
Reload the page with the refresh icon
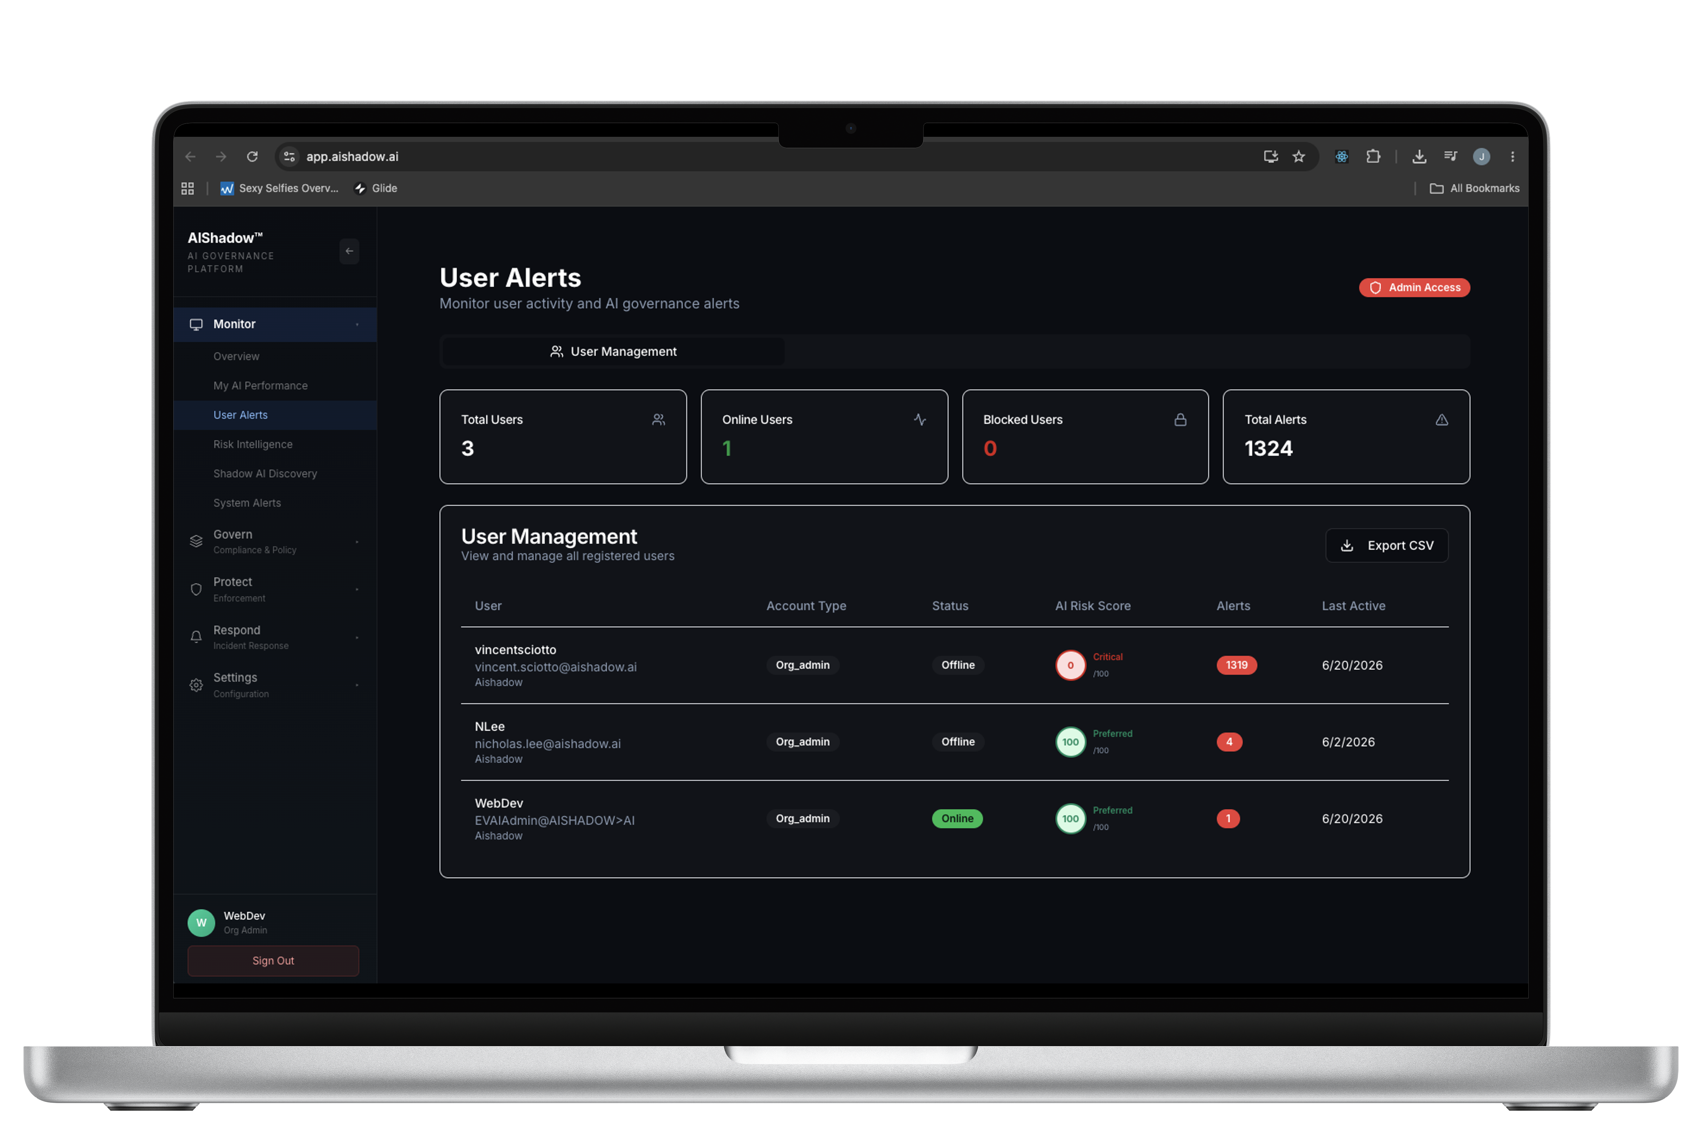tap(253, 156)
